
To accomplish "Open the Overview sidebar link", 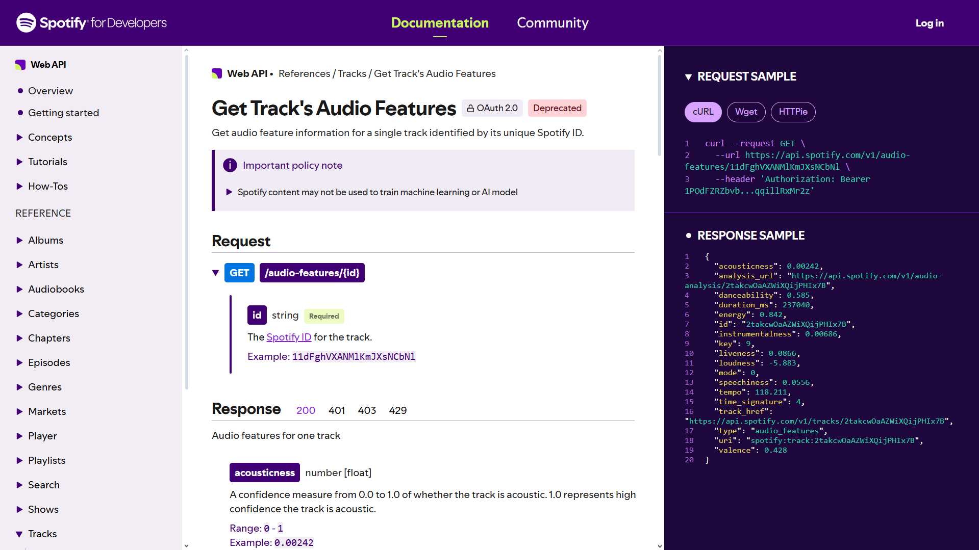I will [x=51, y=91].
